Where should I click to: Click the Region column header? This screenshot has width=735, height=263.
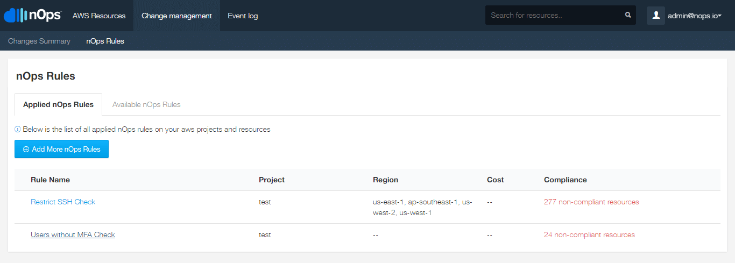(386, 180)
